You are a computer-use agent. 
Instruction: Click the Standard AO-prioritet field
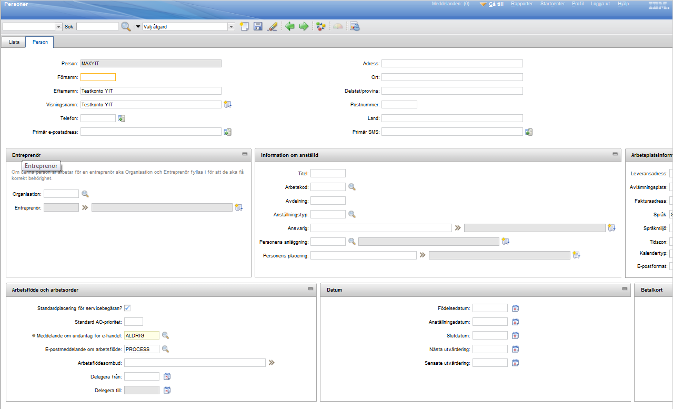point(134,322)
